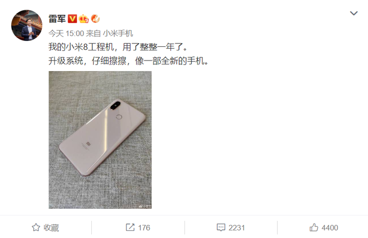368x238 pixels.
Task: Click the 4400 likes count
Action: [x=330, y=228]
